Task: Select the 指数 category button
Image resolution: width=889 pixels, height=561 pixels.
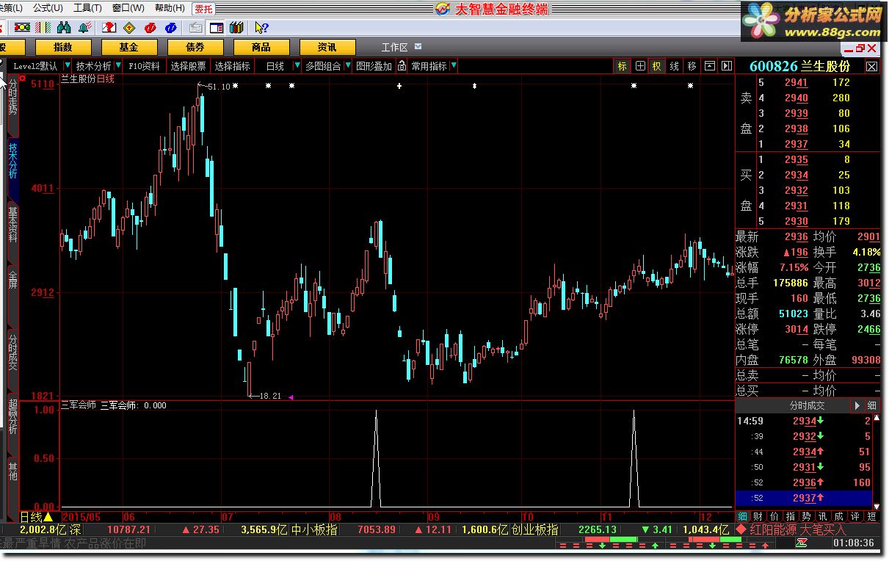Action: click(x=63, y=47)
